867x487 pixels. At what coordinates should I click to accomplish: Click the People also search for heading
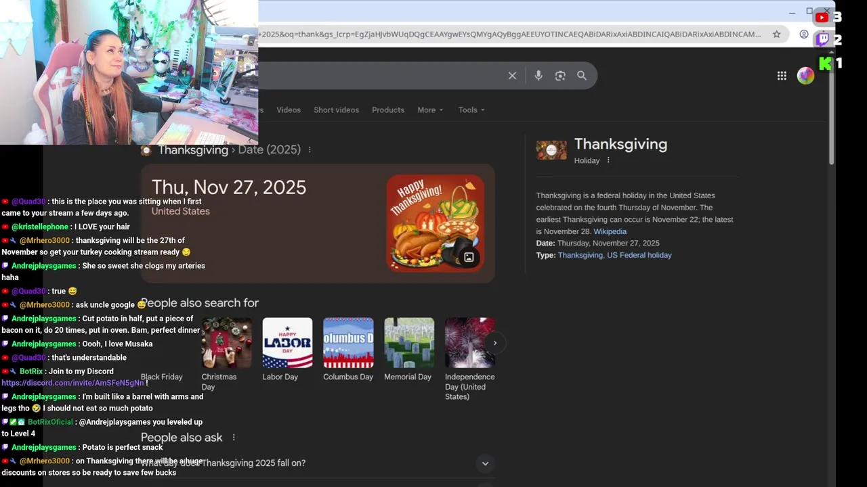[x=200, y=303]
